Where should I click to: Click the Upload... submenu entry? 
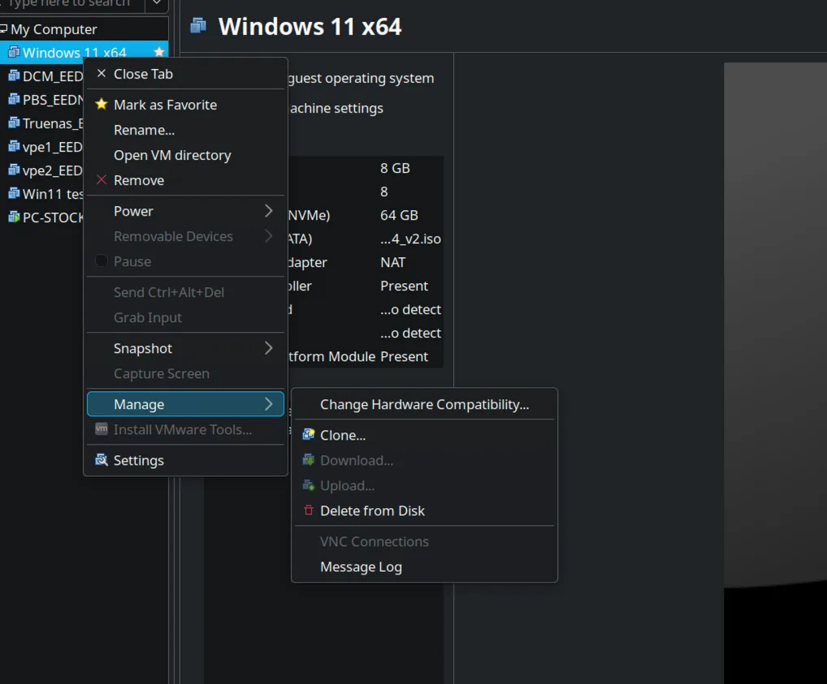point(425,485)
